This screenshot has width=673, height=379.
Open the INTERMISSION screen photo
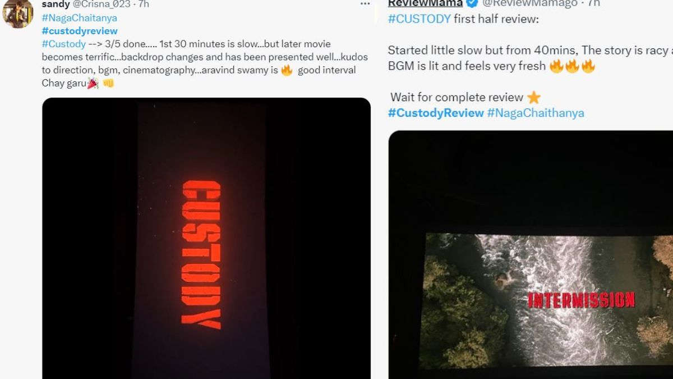pos(531,255)
